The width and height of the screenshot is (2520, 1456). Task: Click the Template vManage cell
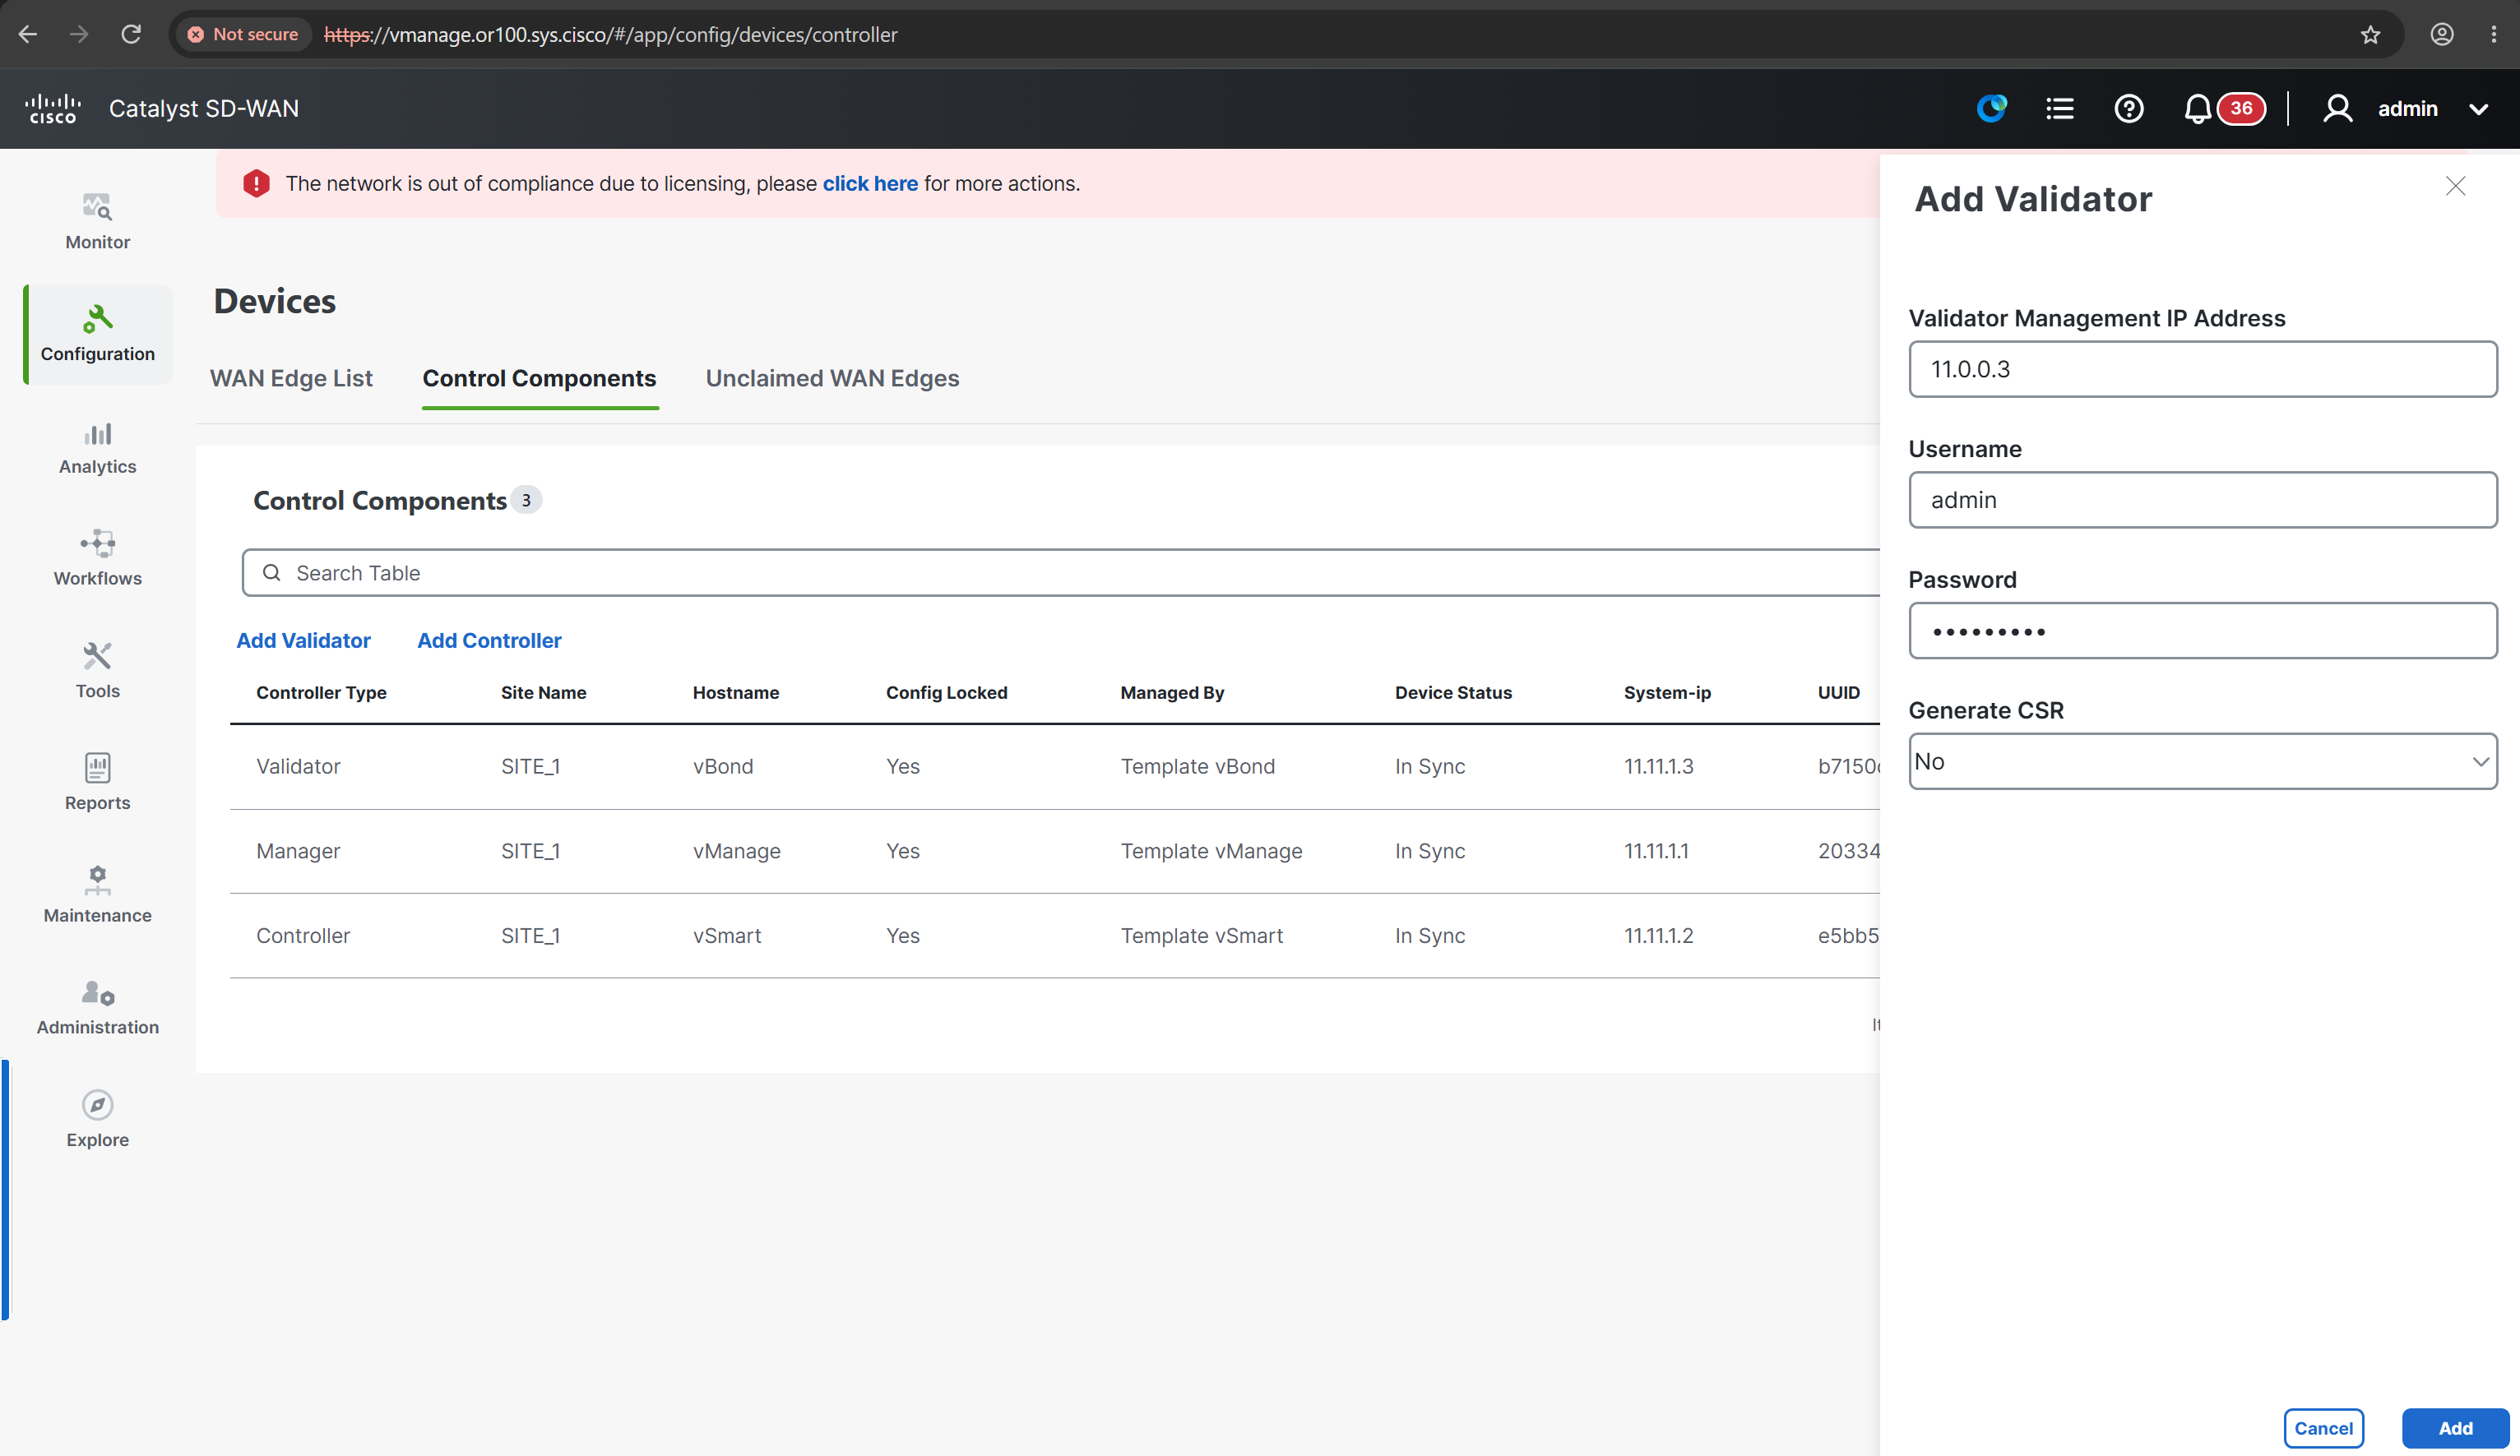(x=1211, y=852)
